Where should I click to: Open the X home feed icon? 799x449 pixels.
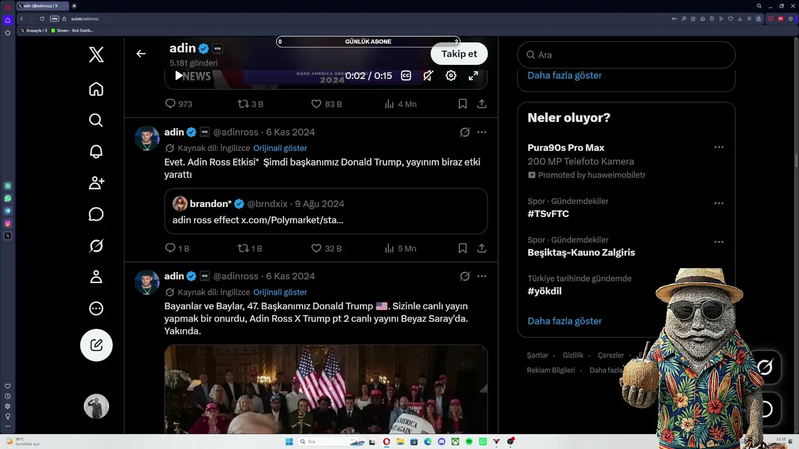[x=96, y=89]
